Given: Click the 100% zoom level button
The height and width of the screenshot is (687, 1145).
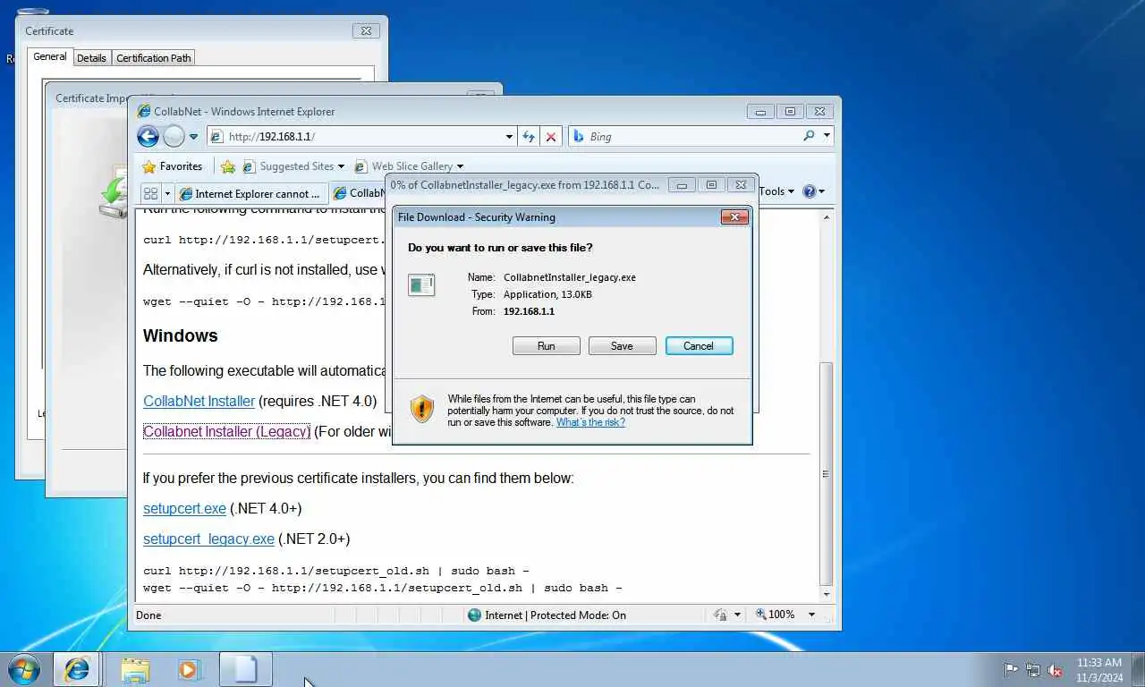Looking at the screenshot, I should [775, 615].
